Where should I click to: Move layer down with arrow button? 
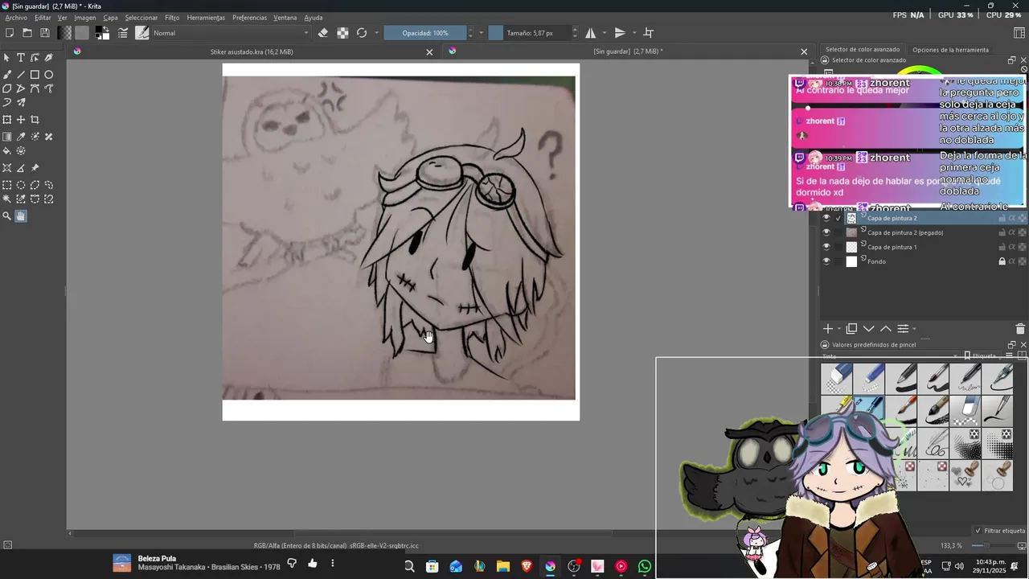coord(868,329)
